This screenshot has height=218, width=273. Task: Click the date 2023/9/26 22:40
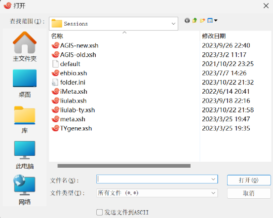[x=226, y=45]
